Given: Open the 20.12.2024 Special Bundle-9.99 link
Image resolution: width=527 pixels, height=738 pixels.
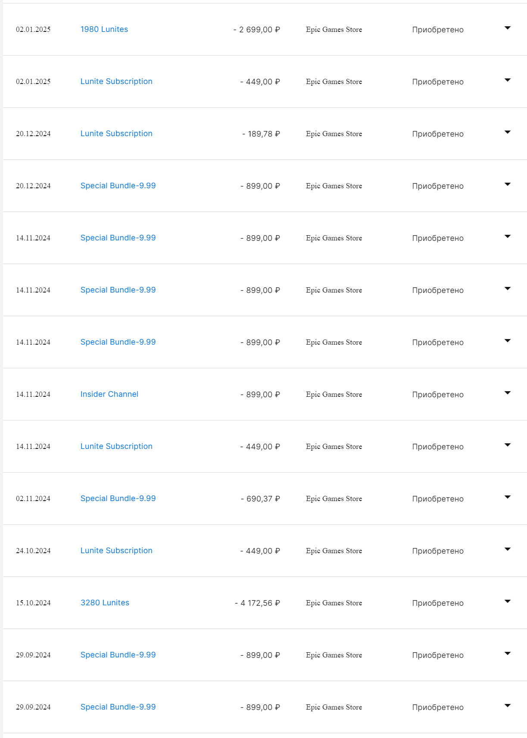Looking at the screenshot, I should 118,186.
